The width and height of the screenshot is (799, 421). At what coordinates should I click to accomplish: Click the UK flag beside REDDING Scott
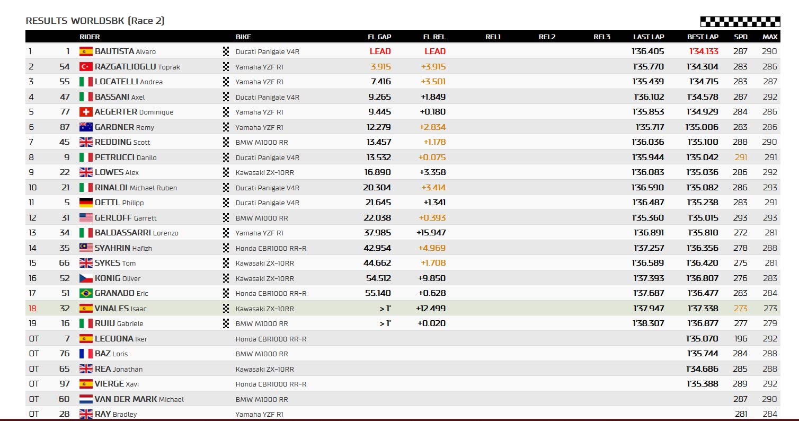pos(86,142)
